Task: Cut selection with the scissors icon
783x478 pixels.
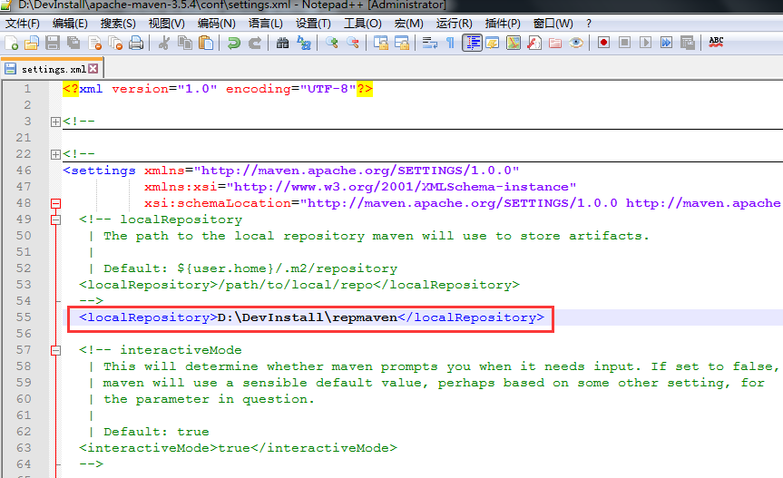Action: pyautogui.click(x=164, y=43)
